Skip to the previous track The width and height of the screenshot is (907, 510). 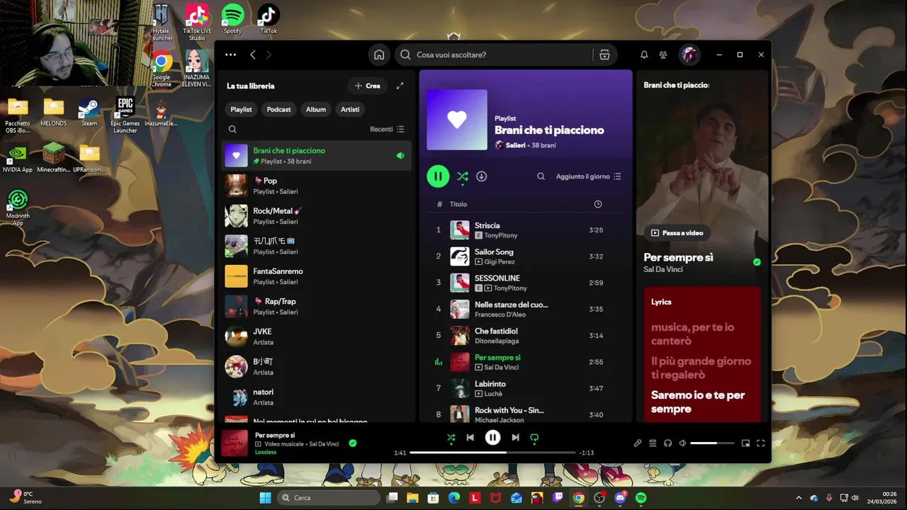[x=470, y=438]
